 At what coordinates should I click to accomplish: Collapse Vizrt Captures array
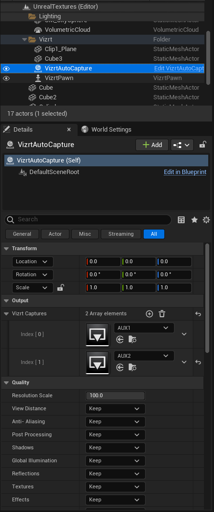tap(6, 314)
